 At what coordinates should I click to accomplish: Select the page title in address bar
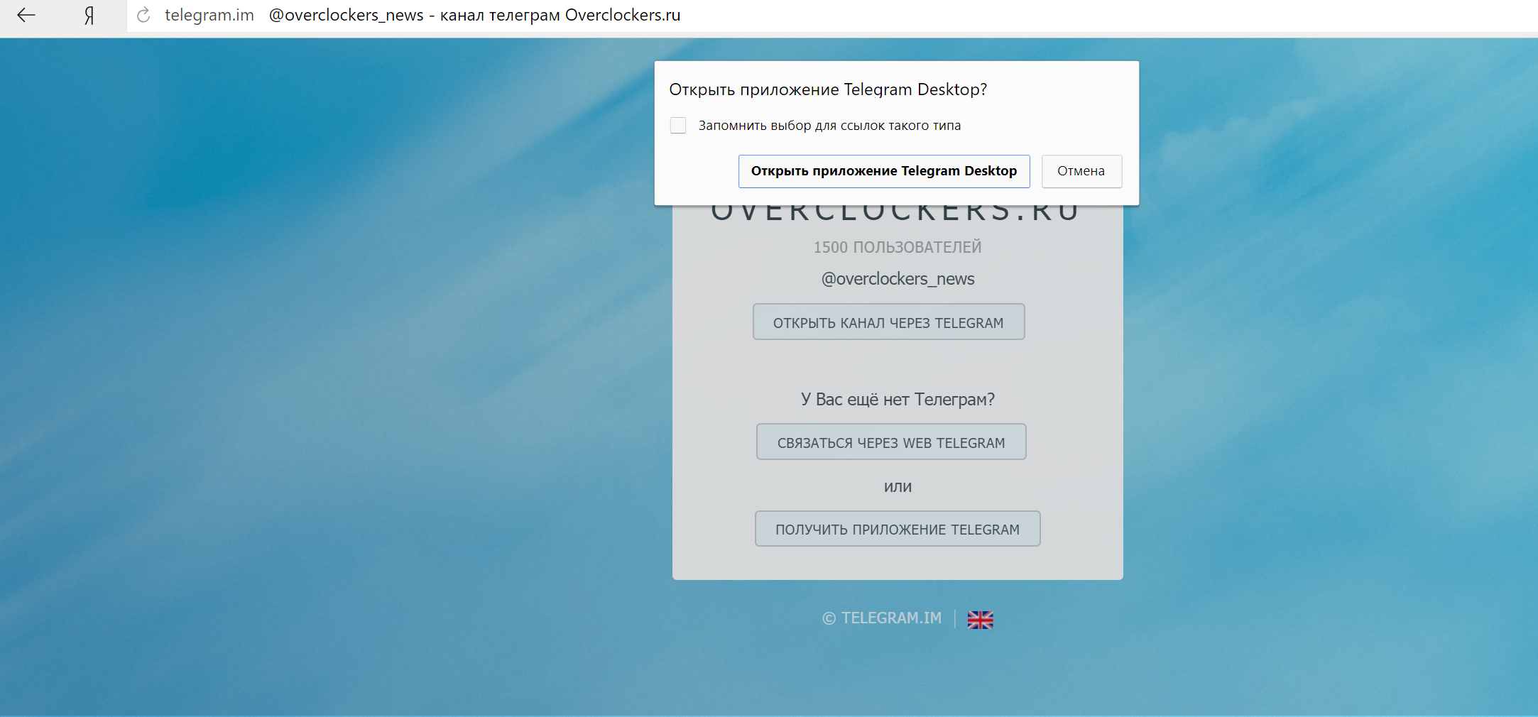tap(474, 15)
